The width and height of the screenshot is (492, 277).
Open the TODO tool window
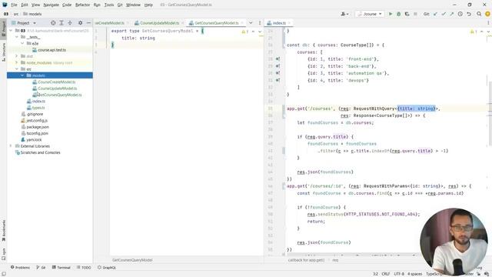84,268
